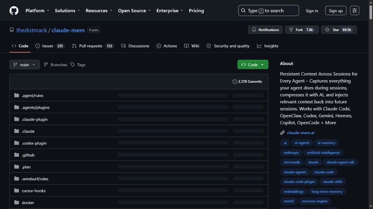Select the claude-code-plugin topic tag
This screenshot has height=209, width=373.
point(299,181)
